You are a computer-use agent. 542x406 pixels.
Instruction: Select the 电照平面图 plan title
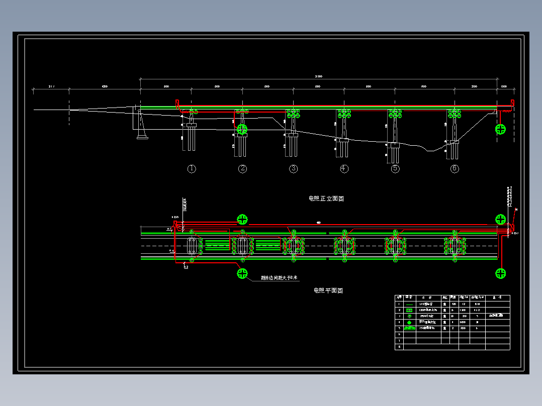click(328, 290)
